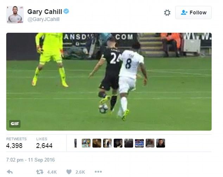Like the tweet with the heart icon
This screenshot has width=223, height=177.
[x=69, y=172]
